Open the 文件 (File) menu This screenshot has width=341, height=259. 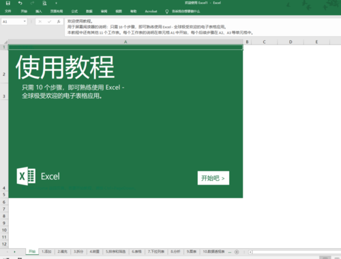pyautogui.click(x=8, y=11)
